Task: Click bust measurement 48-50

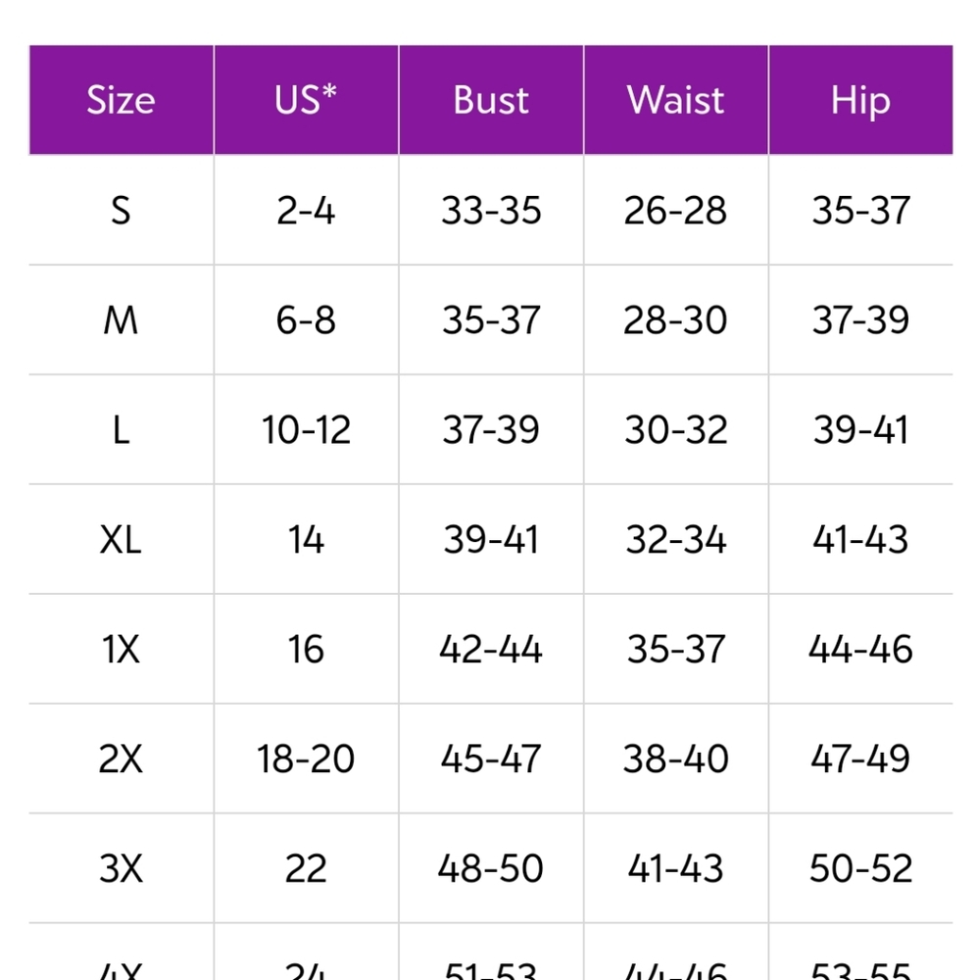Action: tap(491, 868)
